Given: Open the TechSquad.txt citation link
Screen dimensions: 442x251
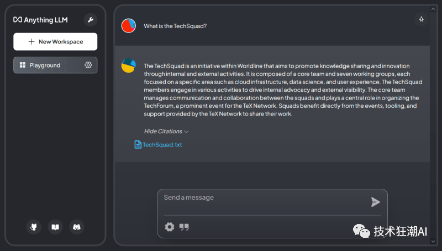Looking at the screenshot, I should pos(162,145).
